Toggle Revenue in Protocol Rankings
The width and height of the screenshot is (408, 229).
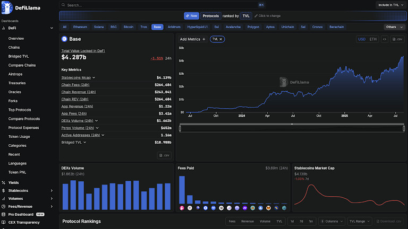coord(248,222)
